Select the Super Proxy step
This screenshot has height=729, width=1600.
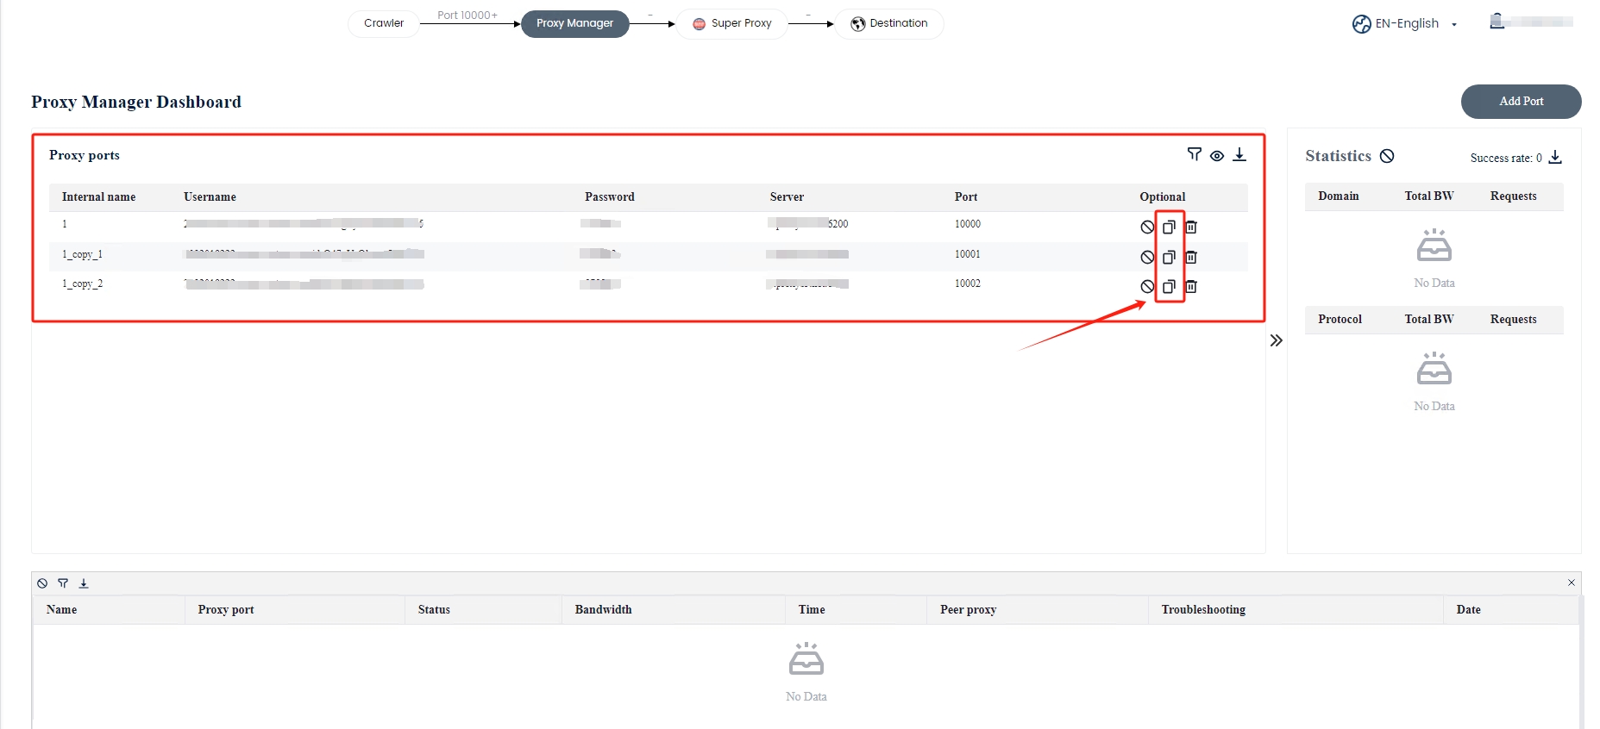(x=731, y=23)
